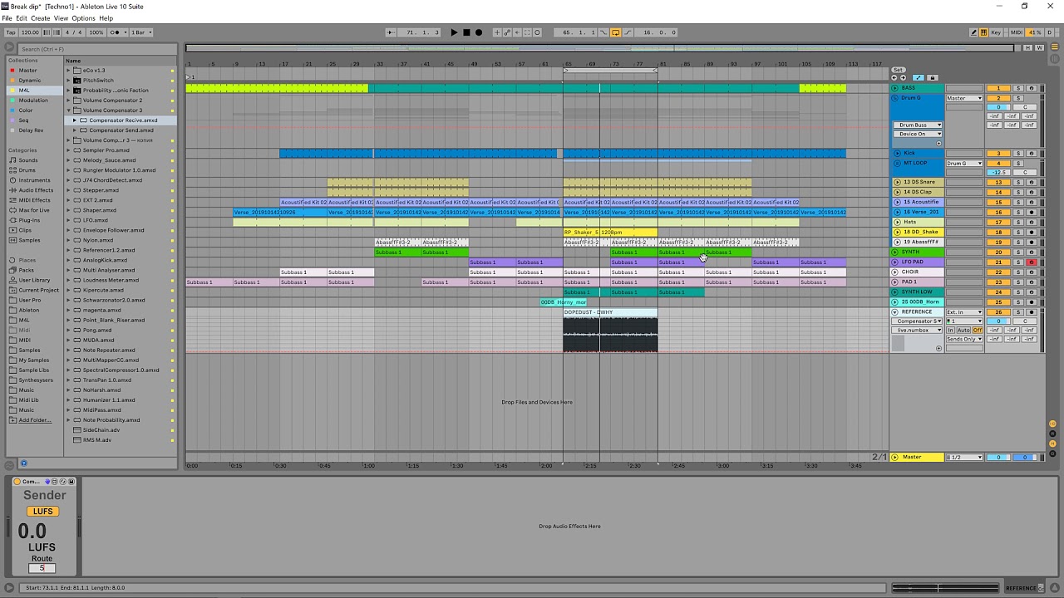
Task: Enable the MIDI map mode switch
Action: coord(1016,32)
